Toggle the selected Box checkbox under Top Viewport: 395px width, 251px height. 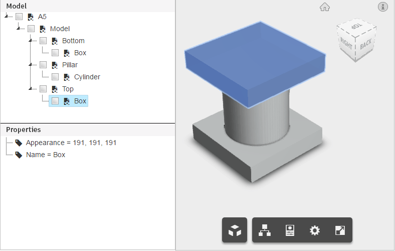(55, 101)
